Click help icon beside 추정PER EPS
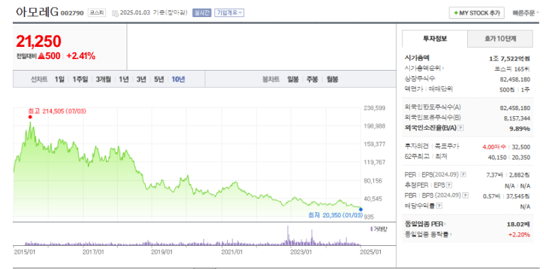The width and height of the screenshot is (544, 269). coord(449,185)
